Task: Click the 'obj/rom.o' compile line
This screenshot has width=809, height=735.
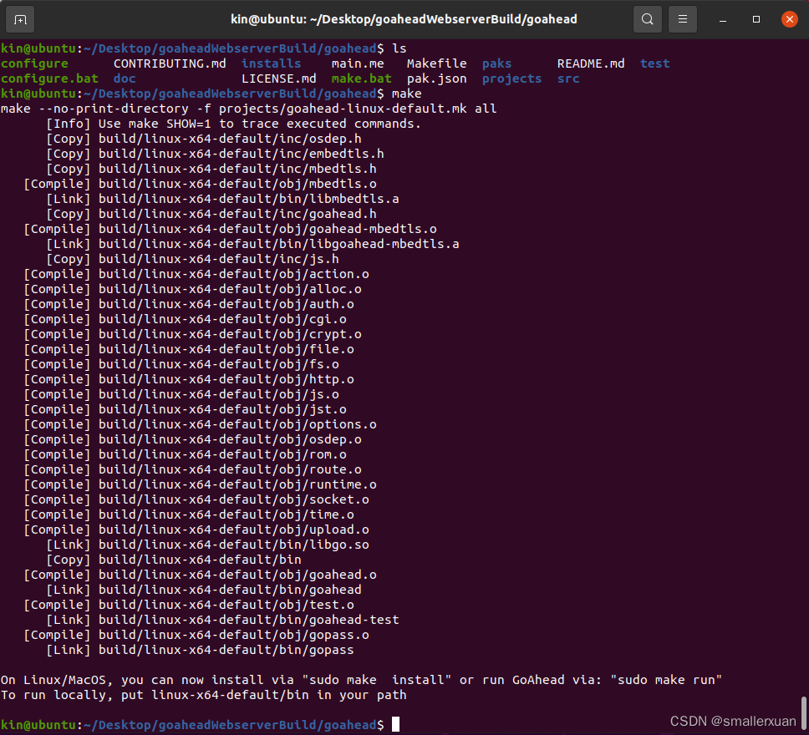Action: point(186,454)
